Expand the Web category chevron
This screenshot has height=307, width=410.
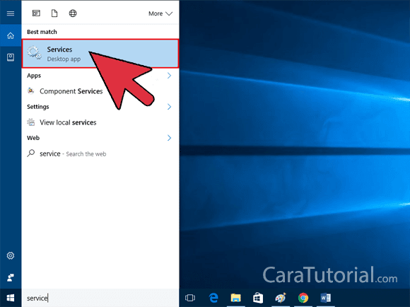(x=169, y=138)
